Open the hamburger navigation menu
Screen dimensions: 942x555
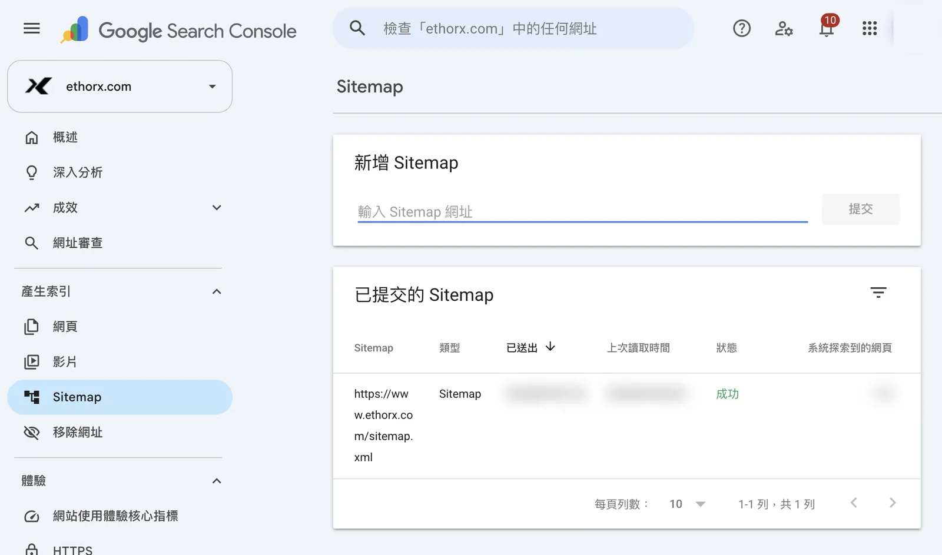(32, 28)
